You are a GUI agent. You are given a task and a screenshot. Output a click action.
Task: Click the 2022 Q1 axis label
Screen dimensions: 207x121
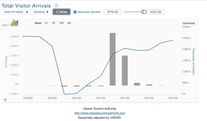coord(149,98)
